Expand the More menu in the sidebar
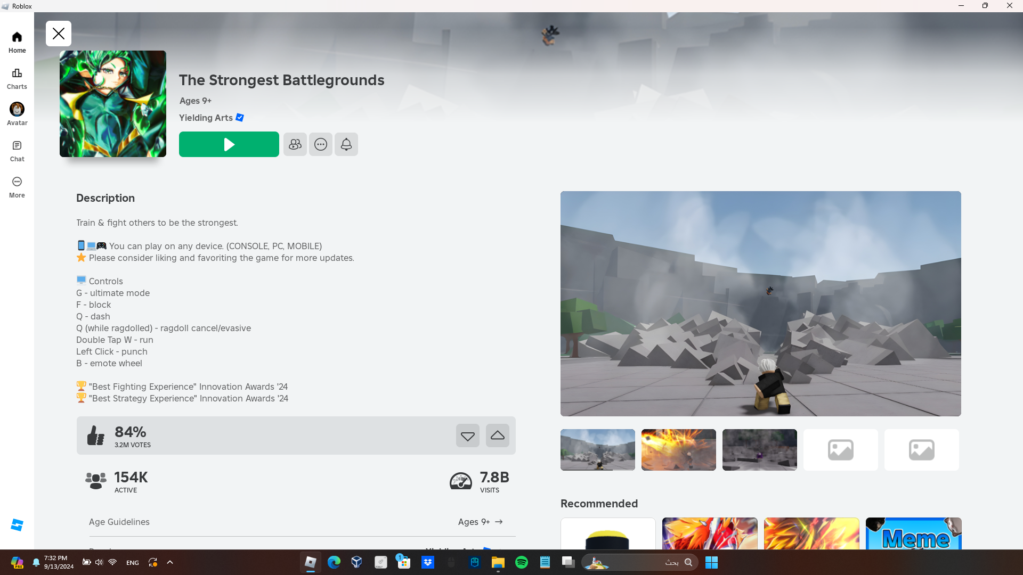1023x575 pixels. [17, 187]
